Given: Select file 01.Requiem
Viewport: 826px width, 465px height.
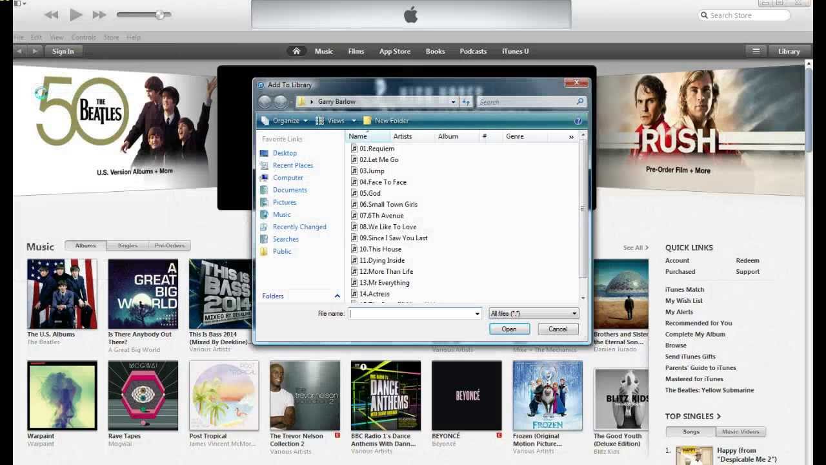Looking at the screenshot, I should (377, 149).
